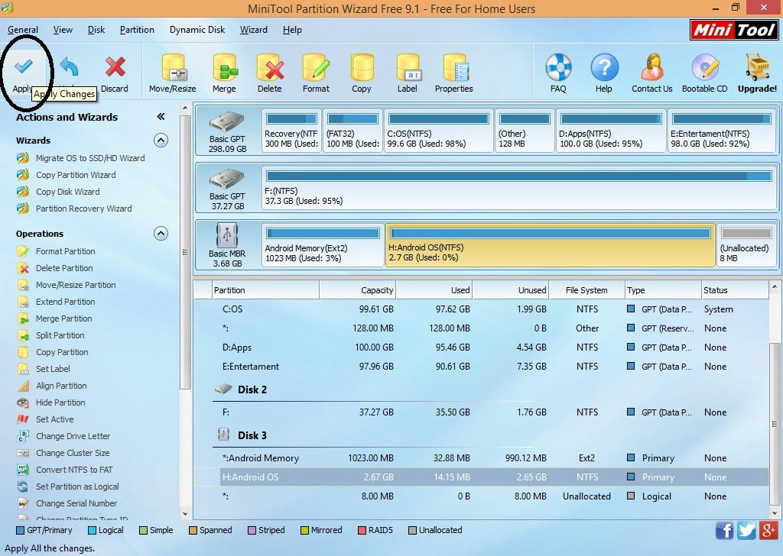Select the 37.27 GB Basic GPT disk icon
Viewport: 783px width, 556px height.
click(226, 179)
